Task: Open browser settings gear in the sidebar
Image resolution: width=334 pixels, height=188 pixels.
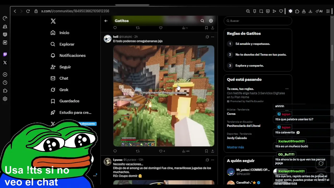Action: (x=5, y=99)
